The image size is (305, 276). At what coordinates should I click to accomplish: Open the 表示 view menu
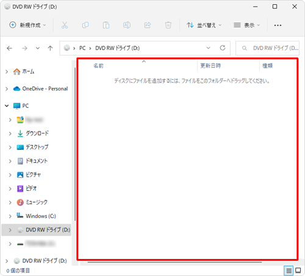[247, 25]
